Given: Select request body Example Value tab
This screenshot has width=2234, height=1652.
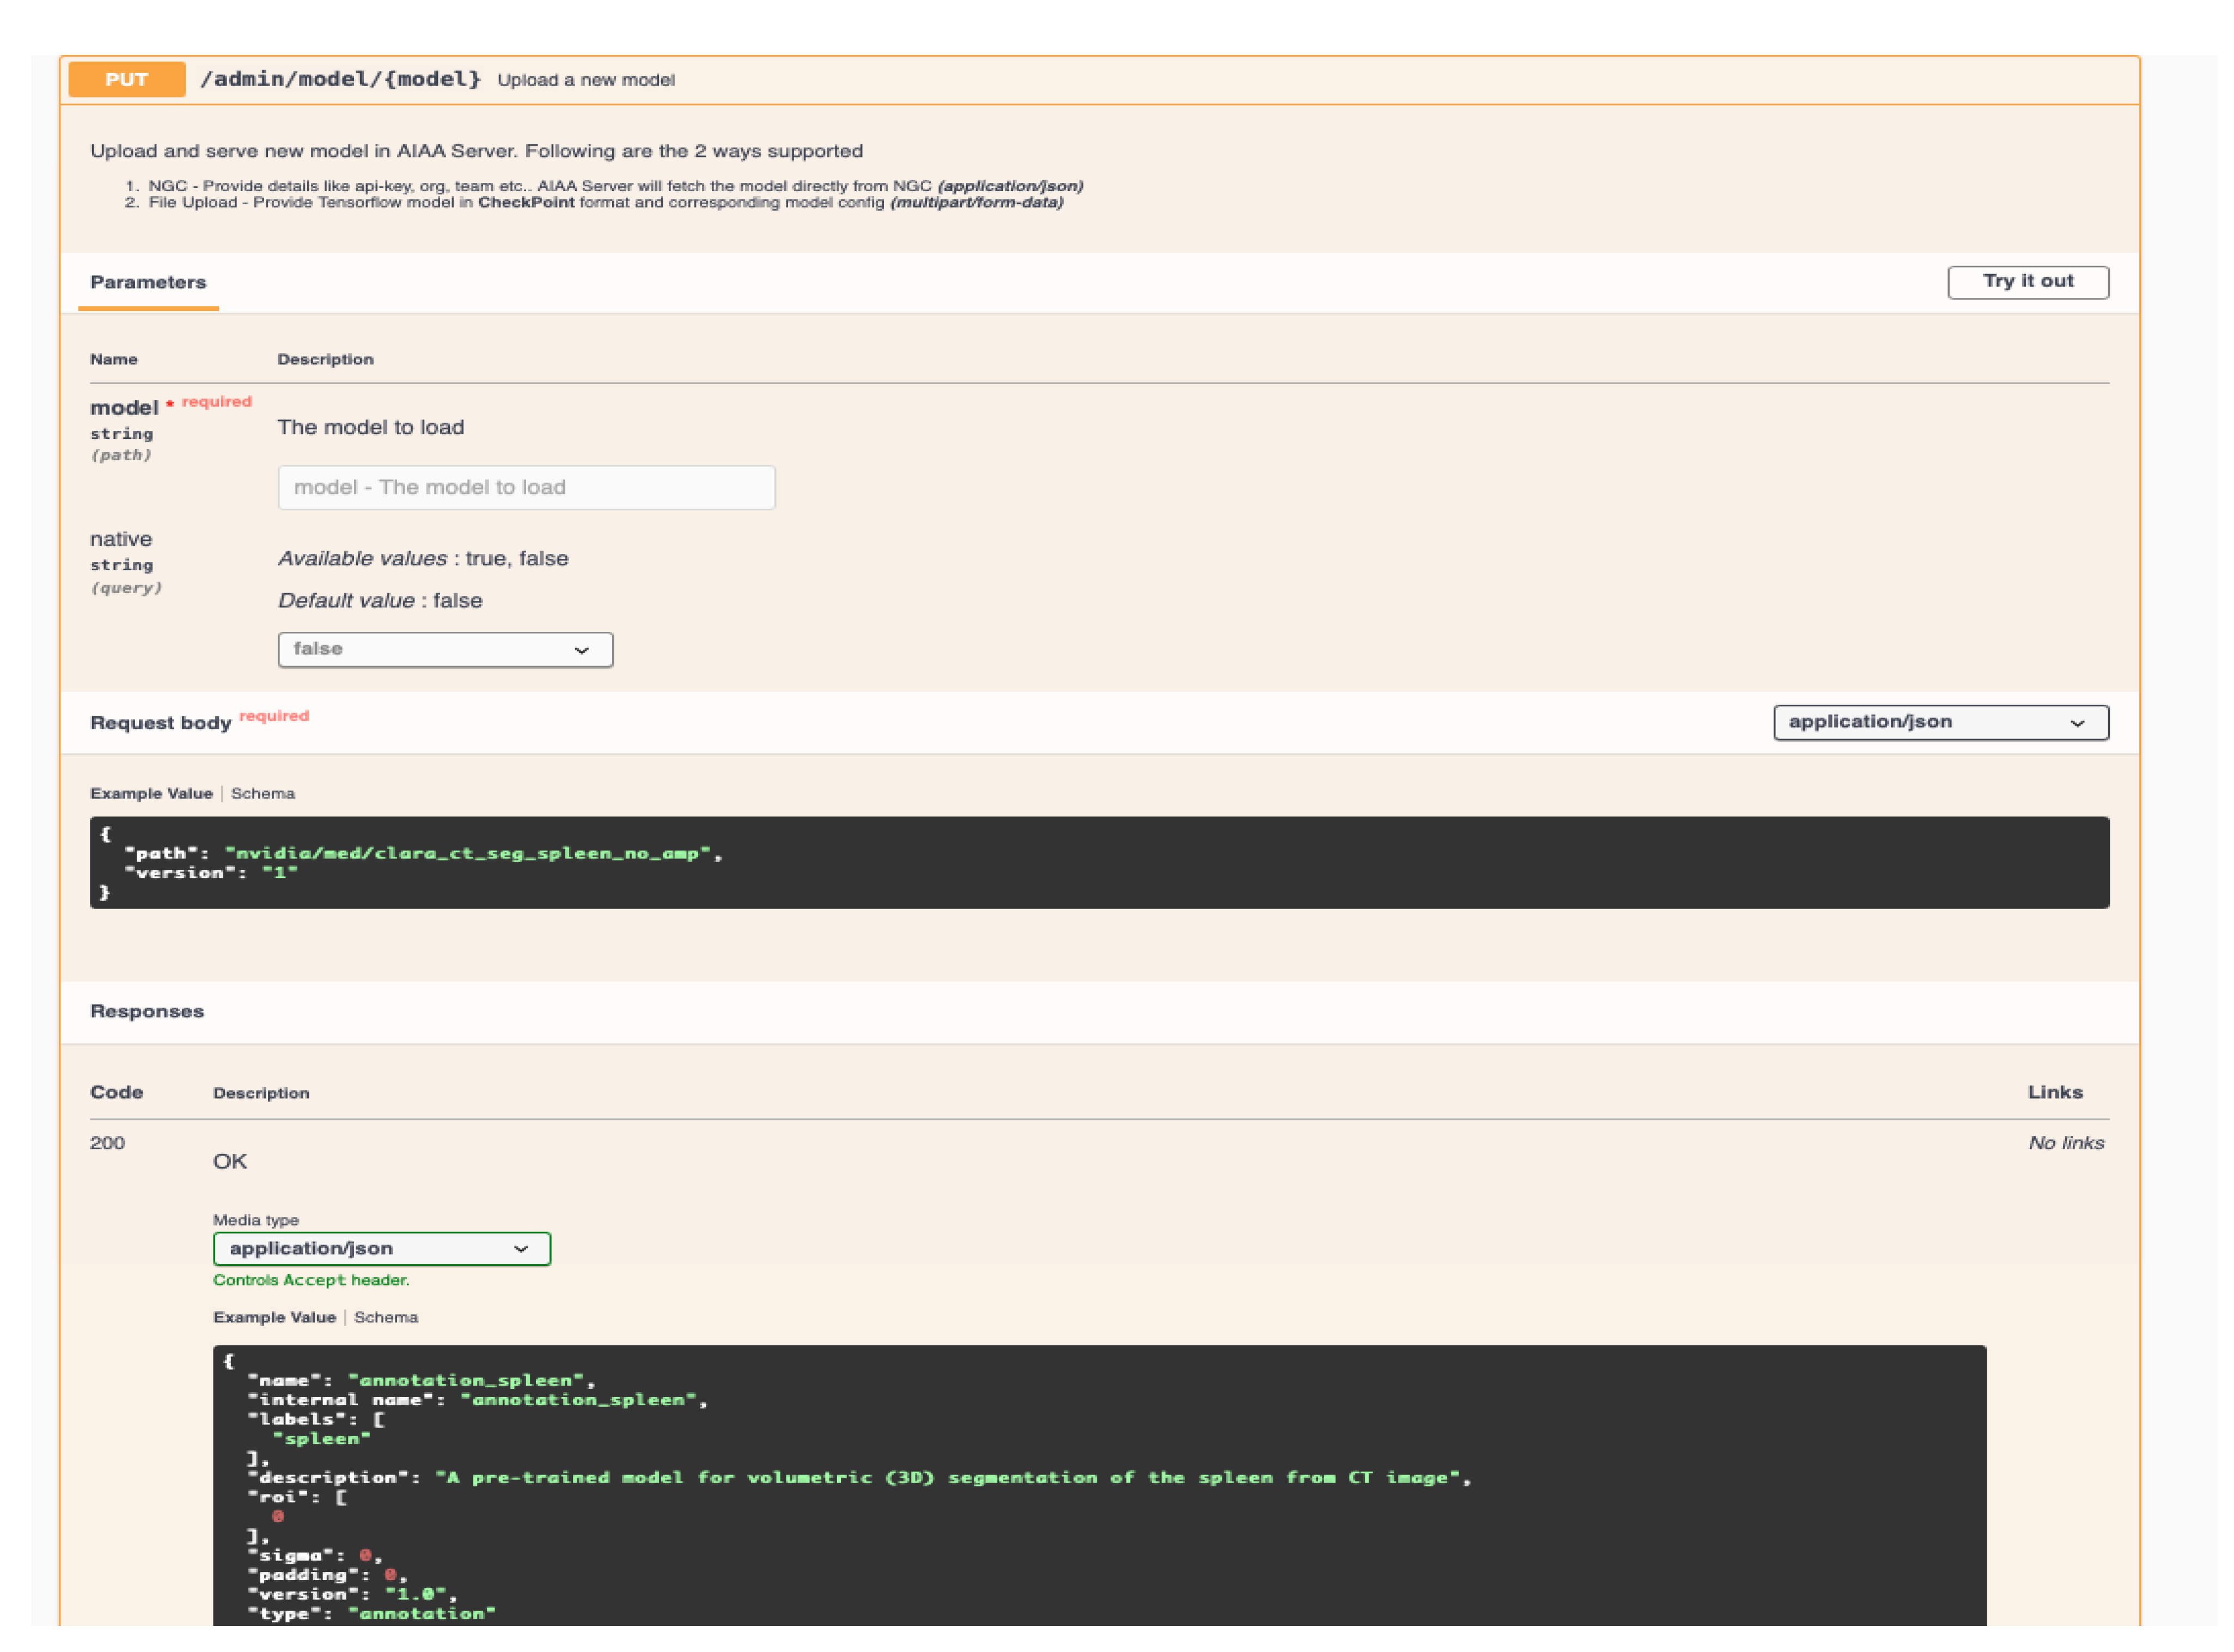Looking at the screenshot, I should point(151,793).
